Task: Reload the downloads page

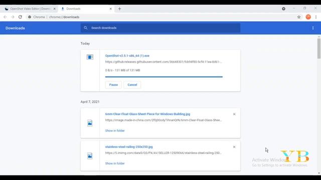Action: [20, 17]
